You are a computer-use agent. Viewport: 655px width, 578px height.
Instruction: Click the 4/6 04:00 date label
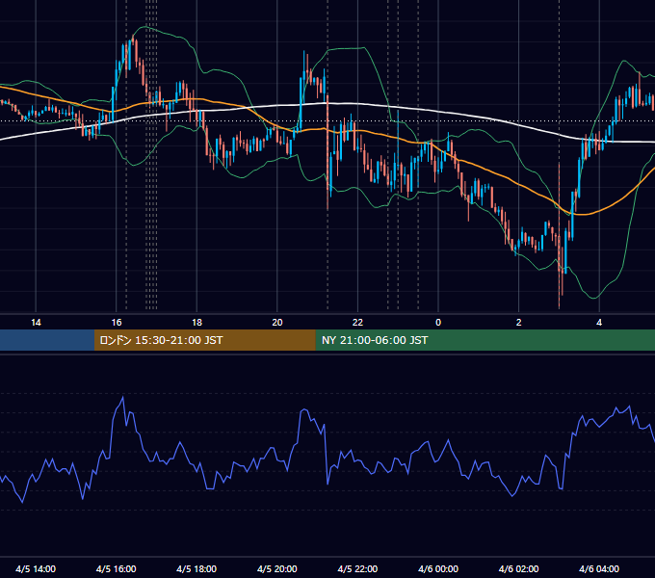pyautogui.click(x=599, y=568)
